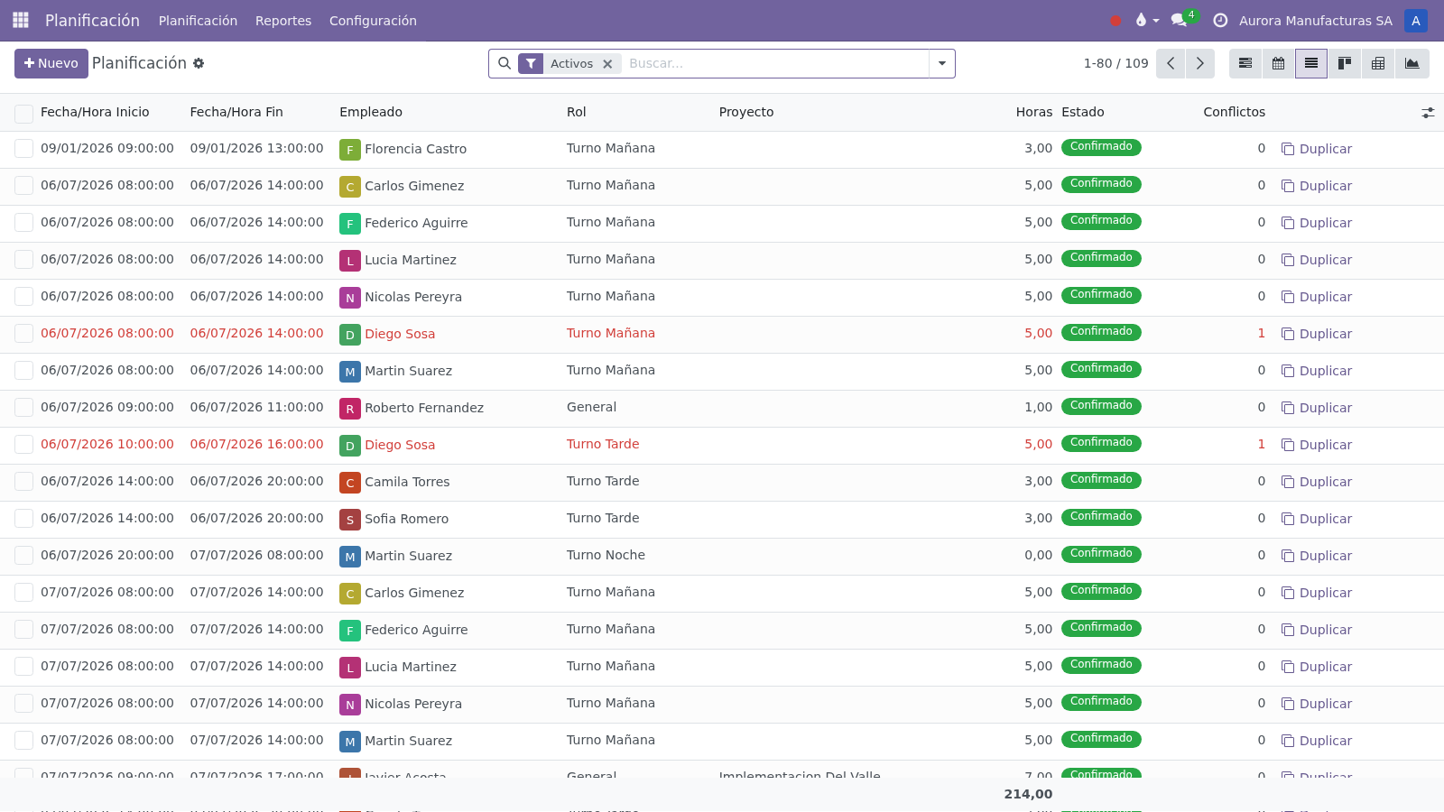Switch to calendar view

click(x=1279, y=63)
